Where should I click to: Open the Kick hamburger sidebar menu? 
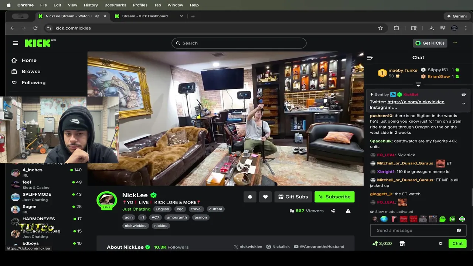15,43
